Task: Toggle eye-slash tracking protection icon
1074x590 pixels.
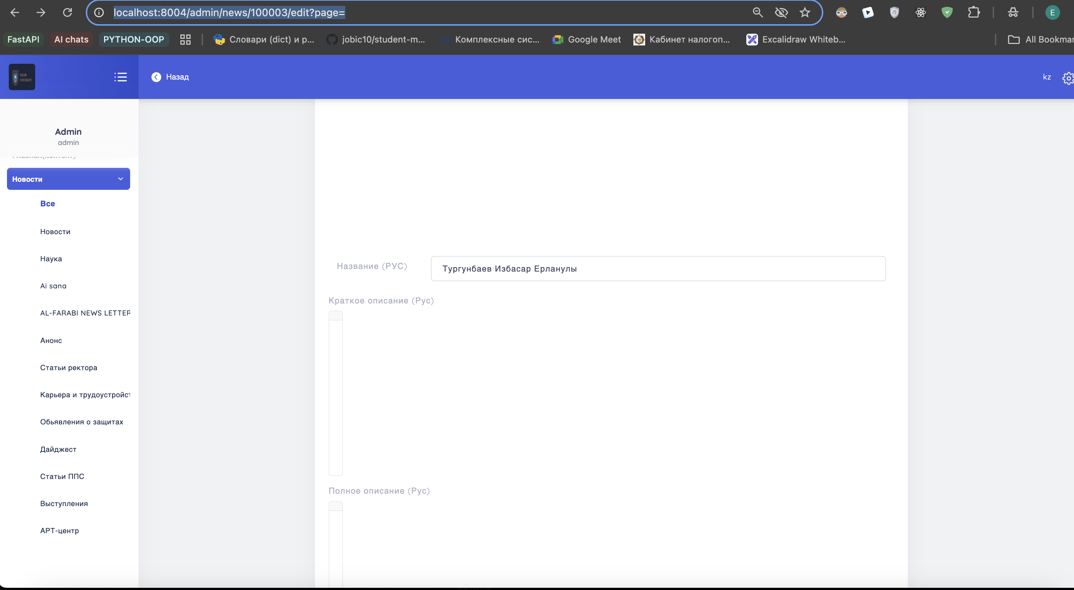Action: [781, 12]
